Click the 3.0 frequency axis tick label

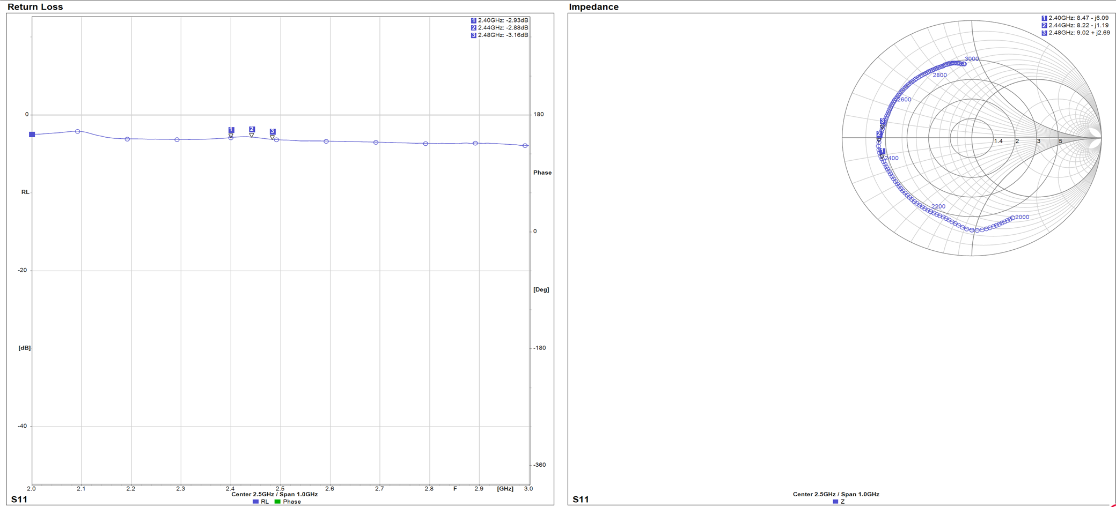point(528,489)
